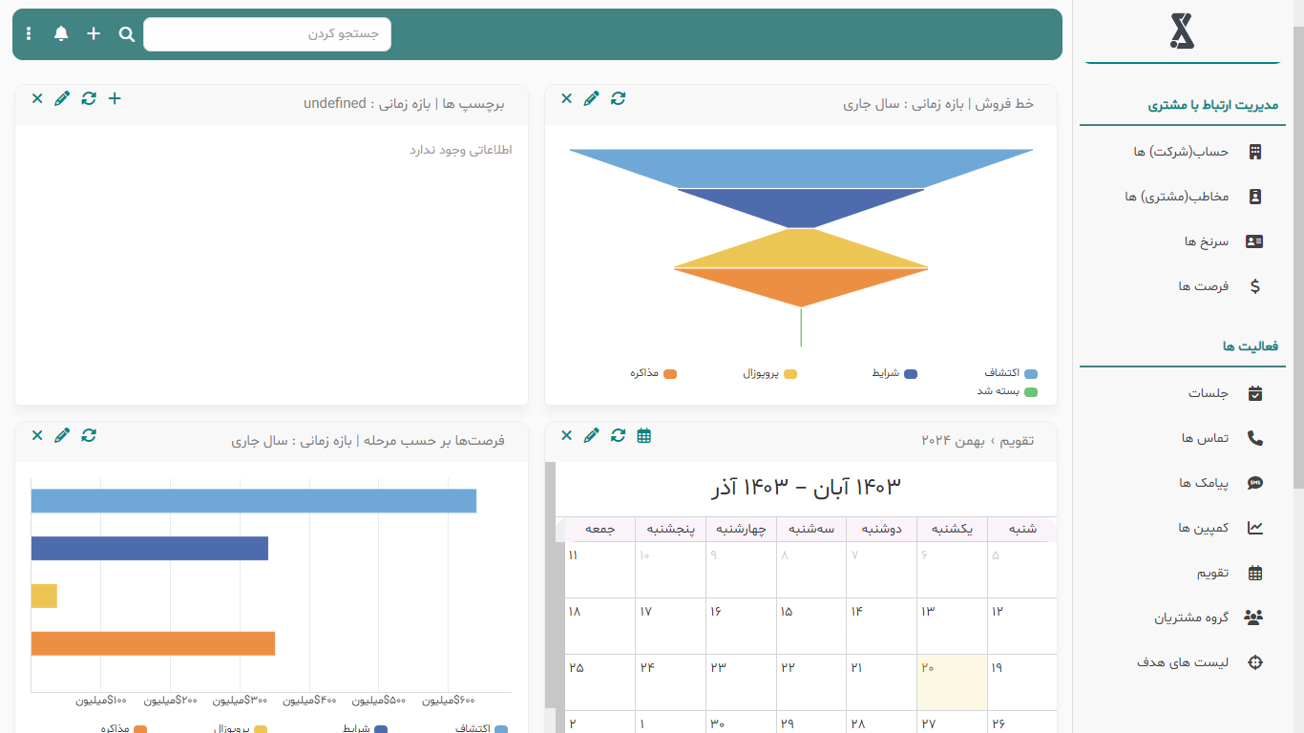This screenshot has height=733, width=1304.
Task: Click phone icon beside تماس ها
Action: 1255,438
